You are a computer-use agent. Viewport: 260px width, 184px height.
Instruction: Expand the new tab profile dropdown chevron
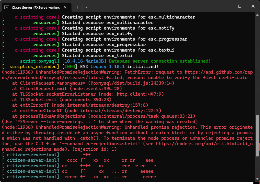point(86,7)
